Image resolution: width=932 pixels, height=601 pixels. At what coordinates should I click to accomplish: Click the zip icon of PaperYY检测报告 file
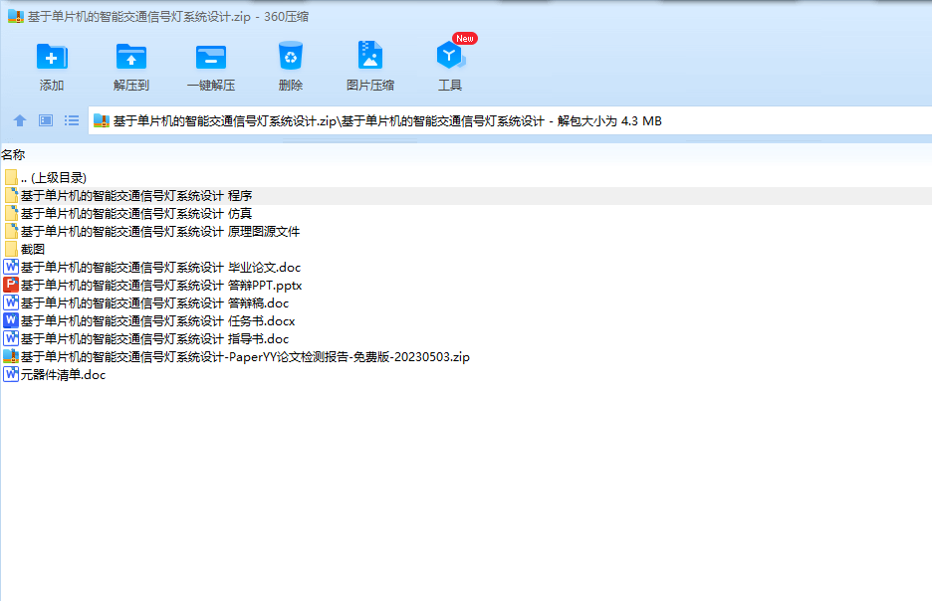[x=11, y=356]
